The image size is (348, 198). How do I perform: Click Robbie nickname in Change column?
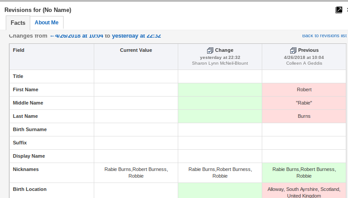coord(220,176)
